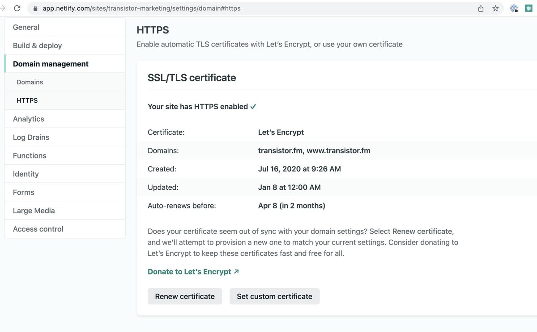
Task: Click Set custom certificate button
Action: click(x=274, y=296)
